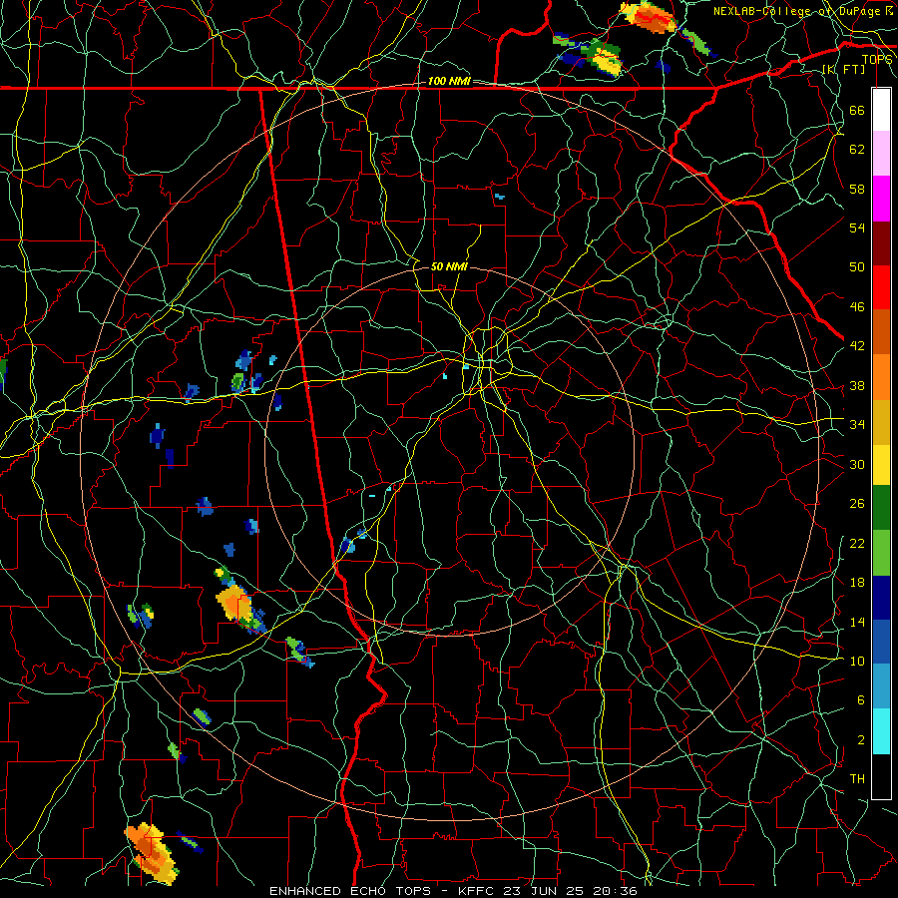This screenshot has width=898, height=898.
Task: Click the yellow legend color band
Action: (881, 464)
